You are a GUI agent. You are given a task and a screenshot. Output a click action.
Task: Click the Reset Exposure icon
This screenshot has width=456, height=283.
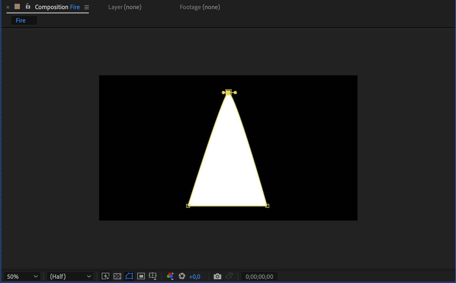point(182,276)
